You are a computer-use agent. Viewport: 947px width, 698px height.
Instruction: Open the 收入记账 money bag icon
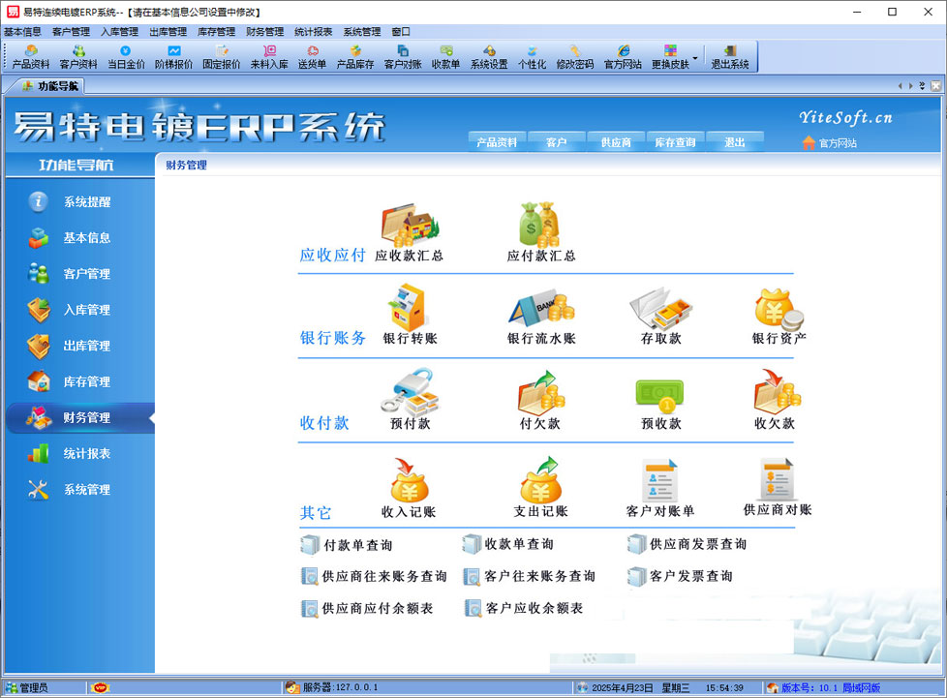point(409,479)
